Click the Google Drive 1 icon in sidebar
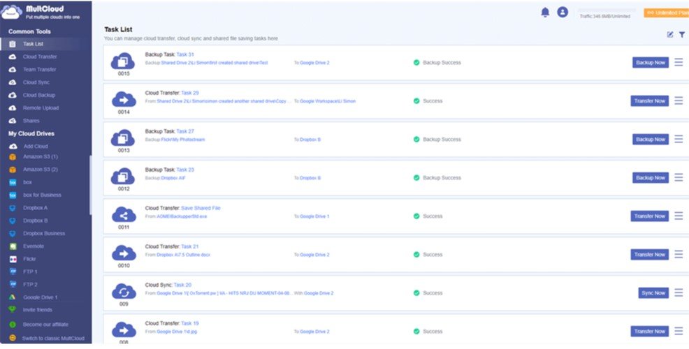 13,297
